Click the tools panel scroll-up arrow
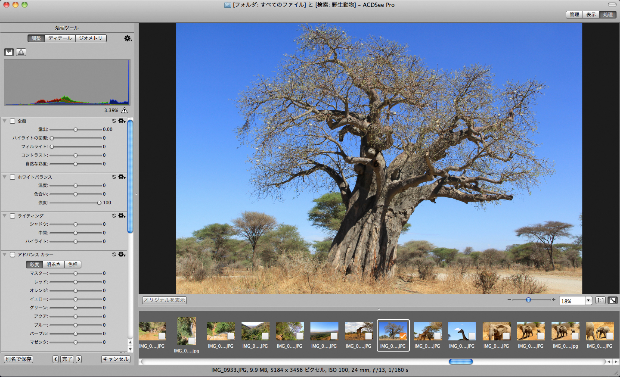620x377 pixels. pyautogui.click(x=130, y=343)
